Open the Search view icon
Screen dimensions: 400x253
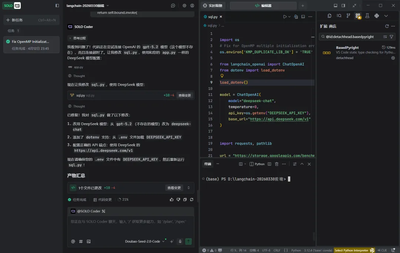coord(339,16)
